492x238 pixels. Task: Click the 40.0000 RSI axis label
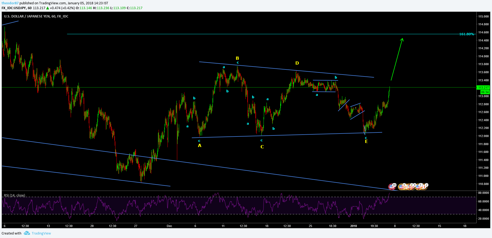483,210
